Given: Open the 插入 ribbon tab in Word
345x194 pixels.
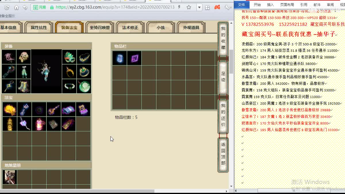Looking at the screenshot, I should 270,5.
